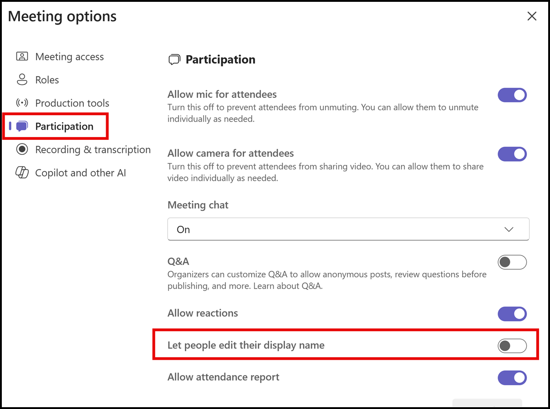Image resolution: width=550 pixels, height=409 pixels.
Task: Select the Recording & transcription record icon
Action: pos(21,149)
